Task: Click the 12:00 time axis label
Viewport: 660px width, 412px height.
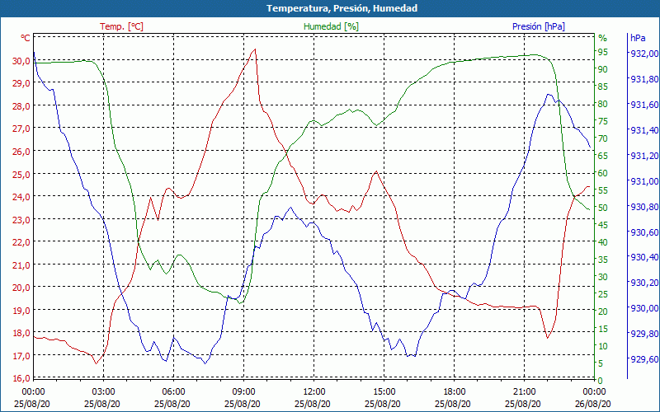Action: pos(314,392)
